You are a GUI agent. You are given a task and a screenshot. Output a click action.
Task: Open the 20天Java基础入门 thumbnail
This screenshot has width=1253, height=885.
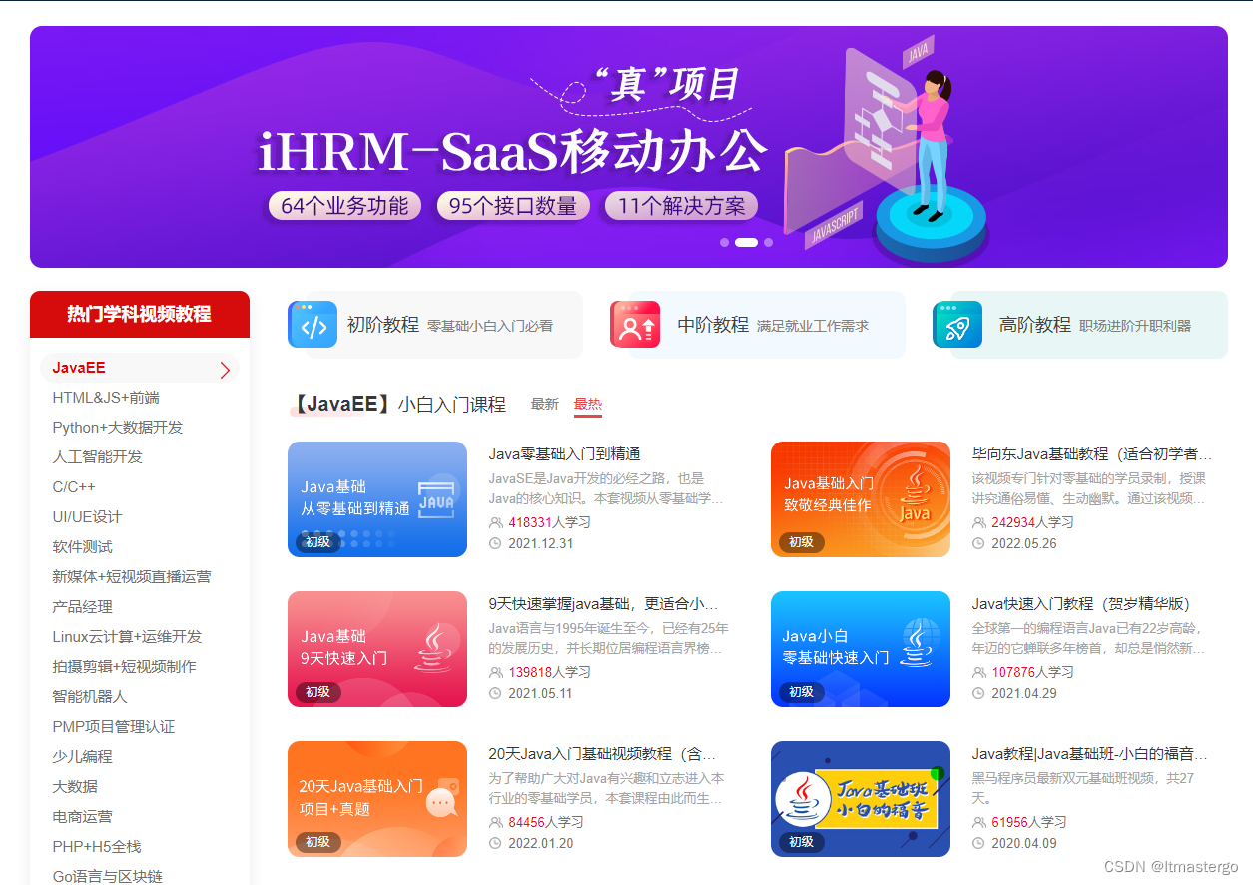click(x=377, y=799)
